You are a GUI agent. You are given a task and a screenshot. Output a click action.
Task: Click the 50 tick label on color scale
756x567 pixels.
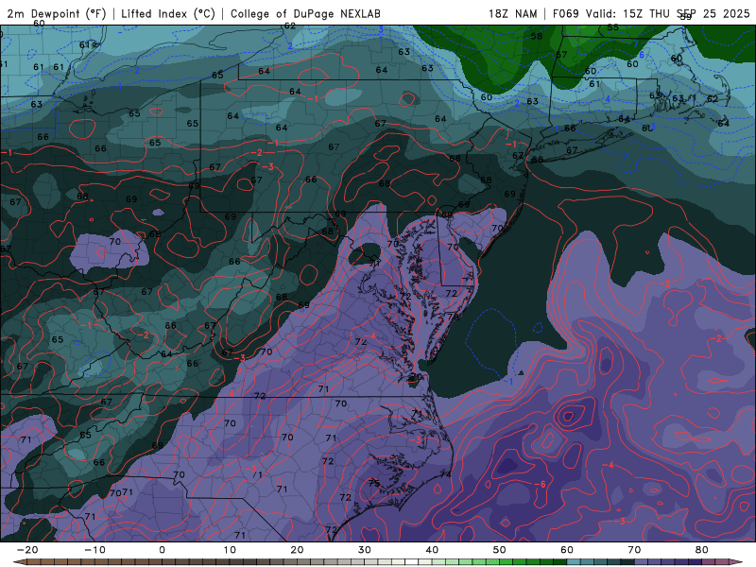[500, 550]
